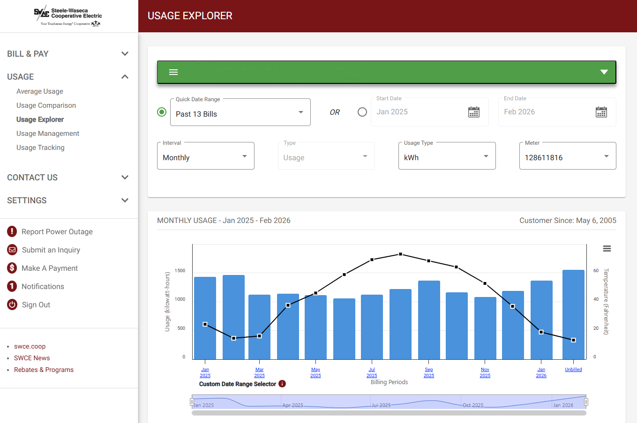Image resolution: width=637 pixels, height=423 pixels.
Task: Click the Report Power Outage icon
Action: 12,231
